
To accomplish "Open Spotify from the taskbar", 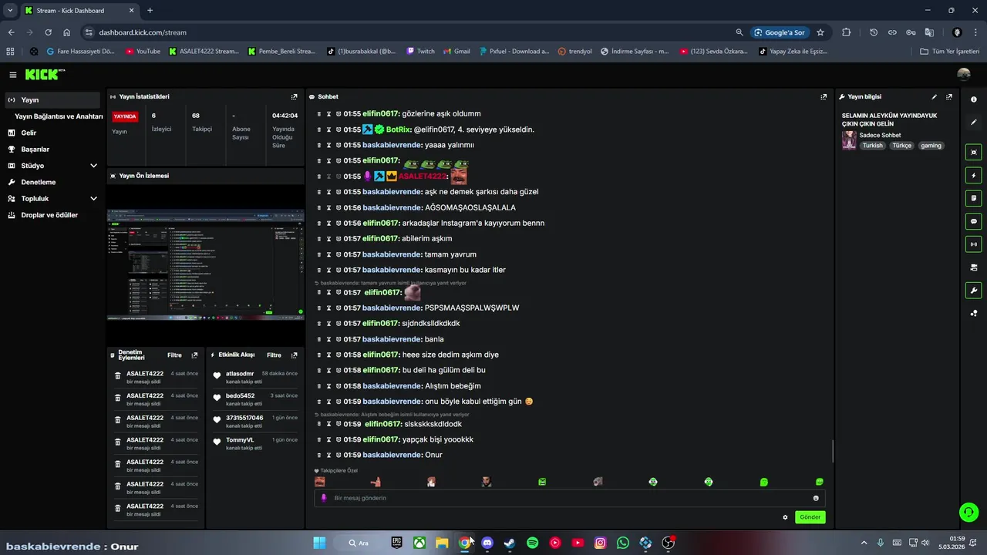I will click(x=532, y=543).
